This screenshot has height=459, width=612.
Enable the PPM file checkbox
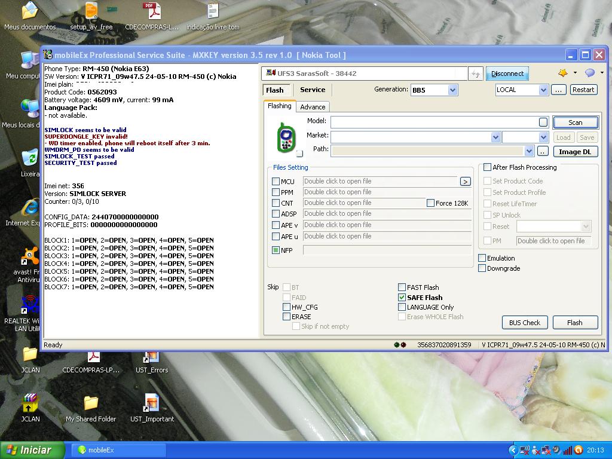click(x=276, y=192)
